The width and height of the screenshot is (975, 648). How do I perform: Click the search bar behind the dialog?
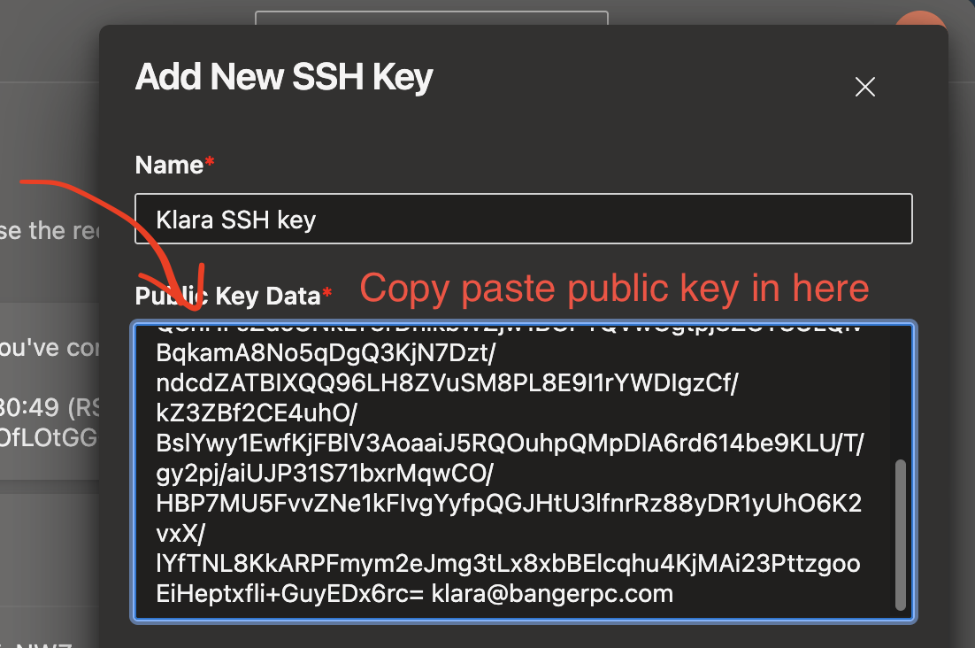[432, 16]
